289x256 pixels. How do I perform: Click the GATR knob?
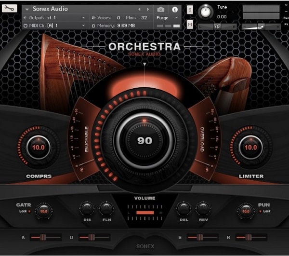[x=43, y=211]
